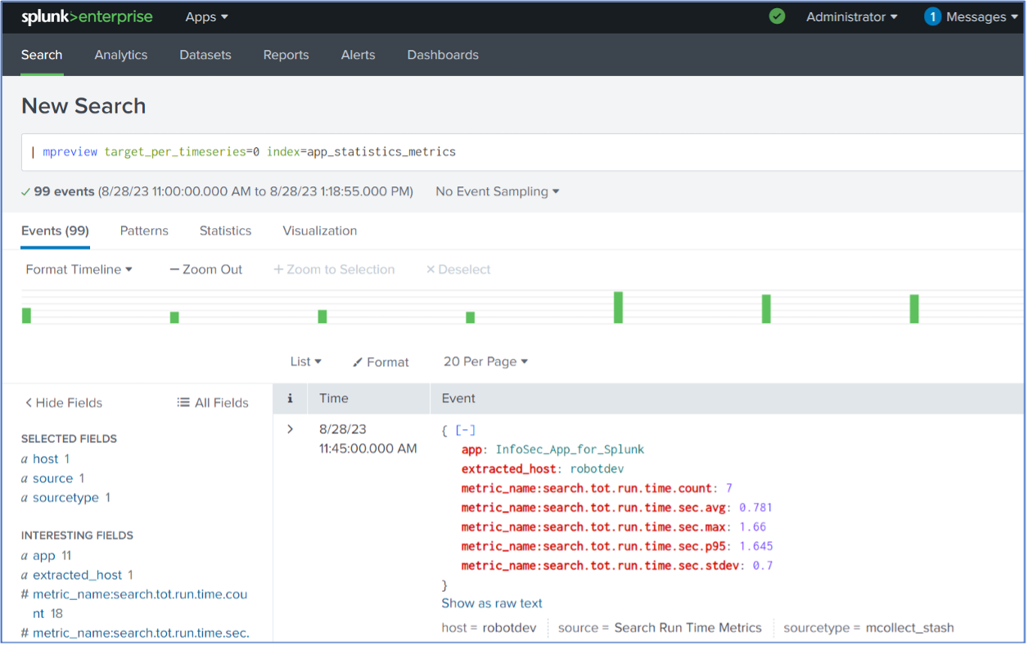Click the Splunk enterprise logo

[x=86, y=16]
